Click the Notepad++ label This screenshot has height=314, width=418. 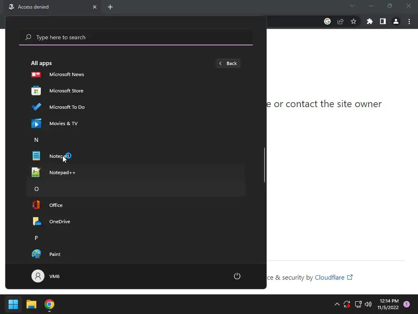coord(62,173)
